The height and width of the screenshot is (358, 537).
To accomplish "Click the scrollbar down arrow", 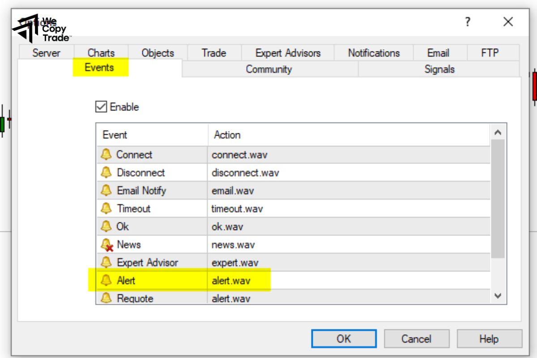I will coord(498,295).
